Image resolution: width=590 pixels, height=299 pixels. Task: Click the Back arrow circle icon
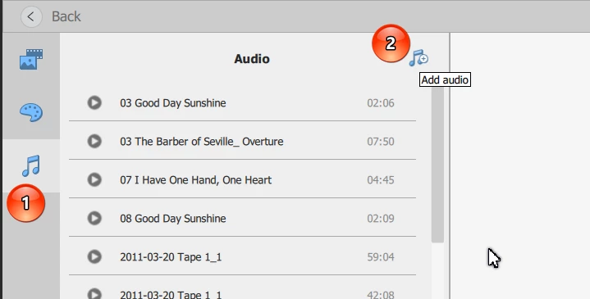tap(31, 16)
